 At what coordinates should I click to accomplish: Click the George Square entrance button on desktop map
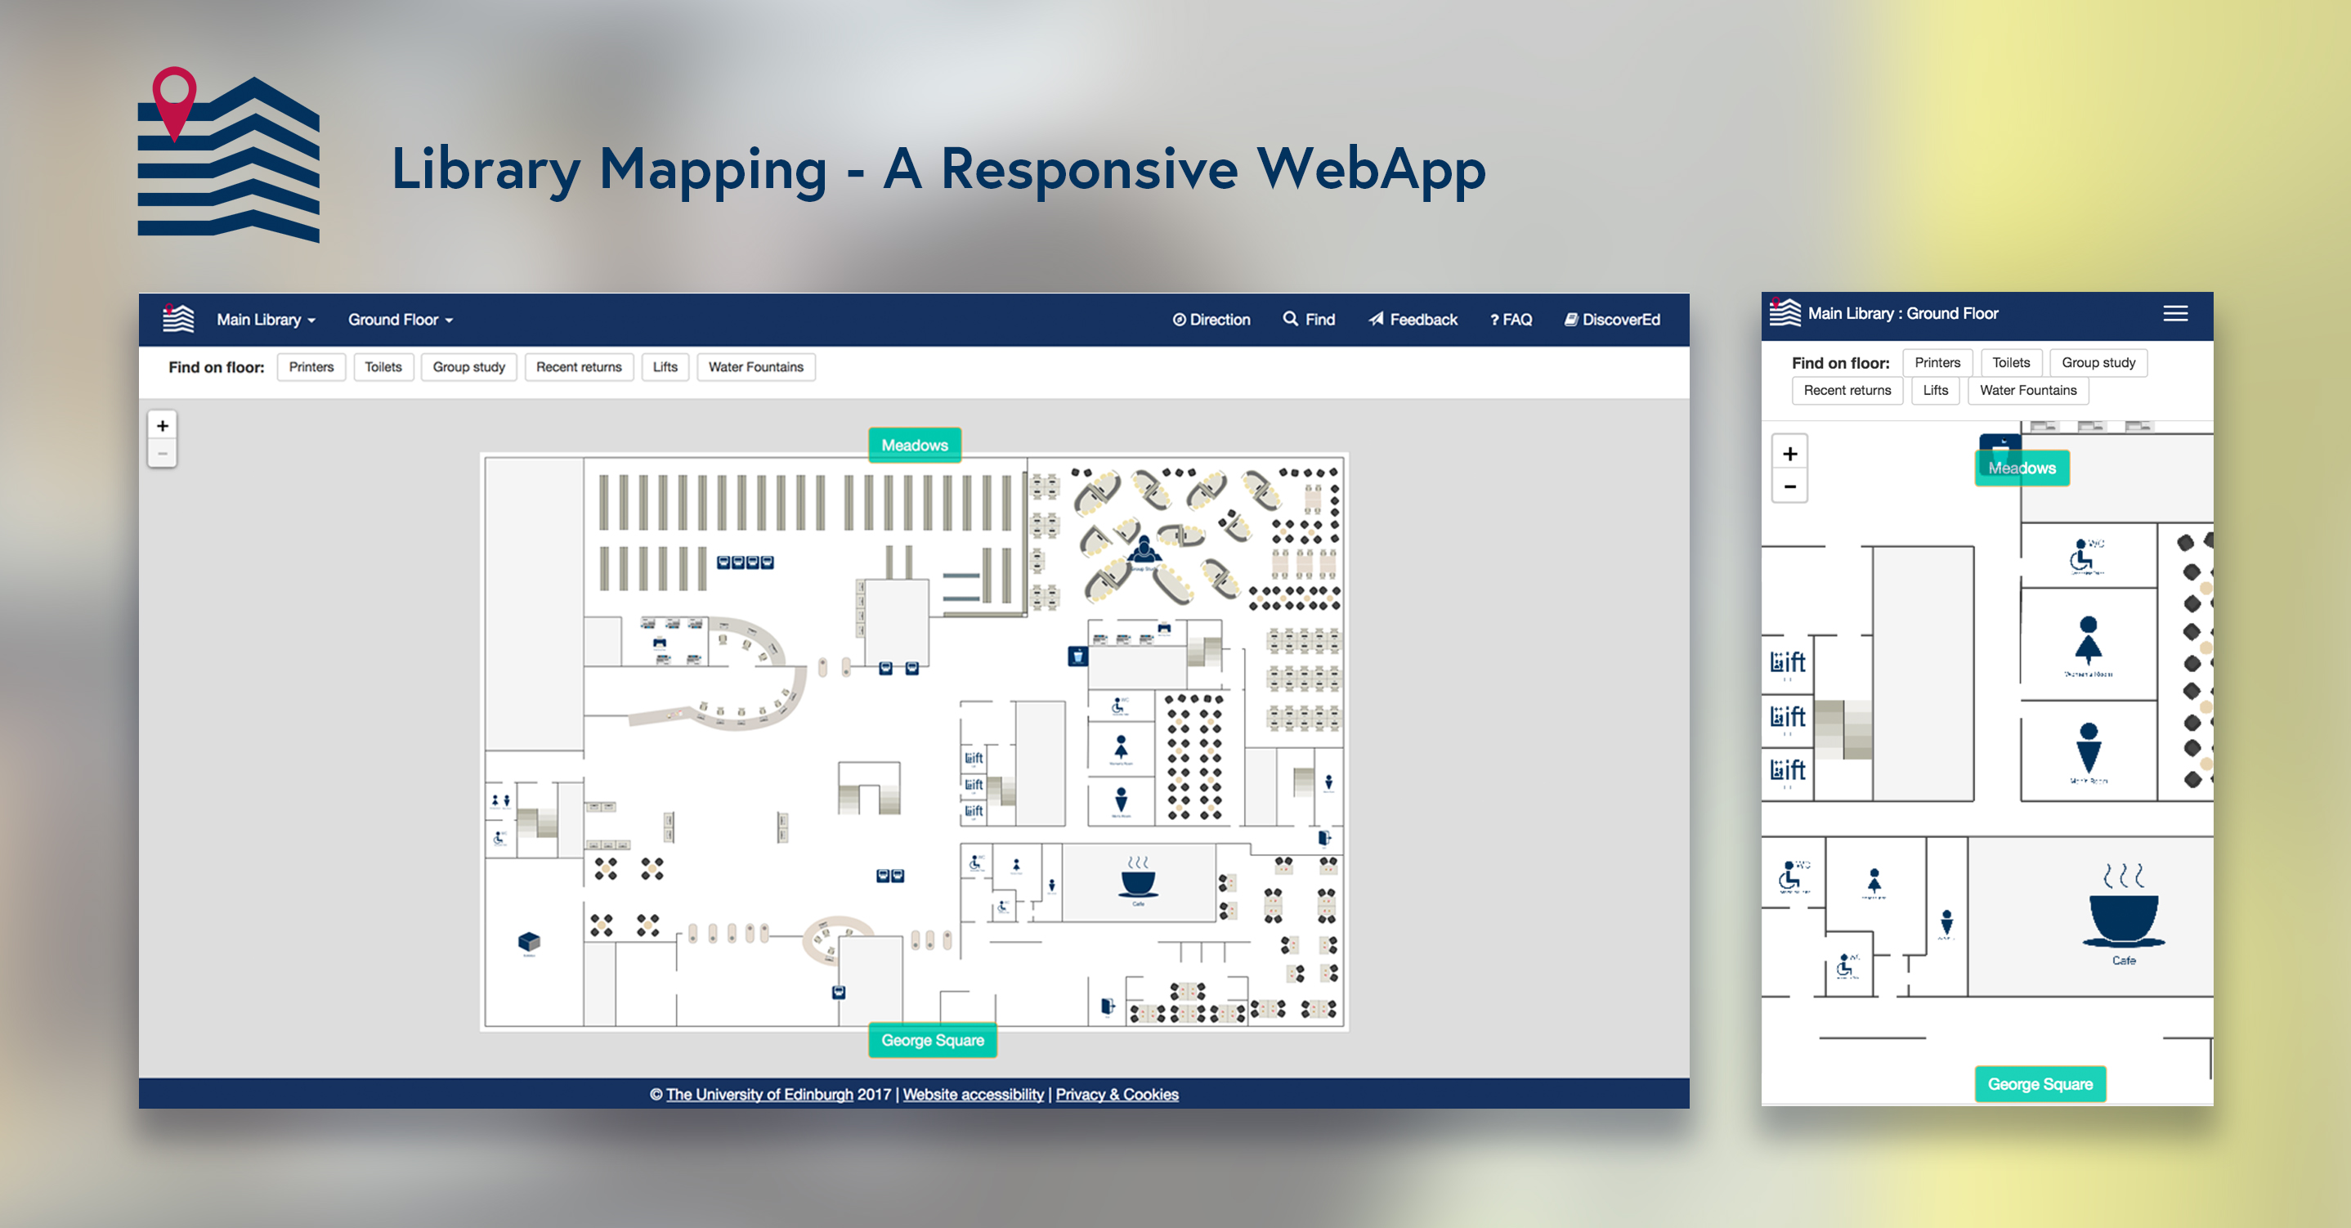click(932, 1040)
